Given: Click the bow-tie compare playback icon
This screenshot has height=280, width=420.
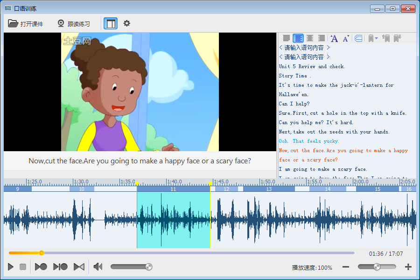Looking at the screenshot, I should pos(79,267).
